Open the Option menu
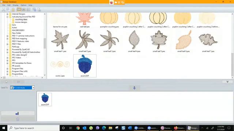The height and width of the screenshot is (131, 234). (x=23, y=5)
